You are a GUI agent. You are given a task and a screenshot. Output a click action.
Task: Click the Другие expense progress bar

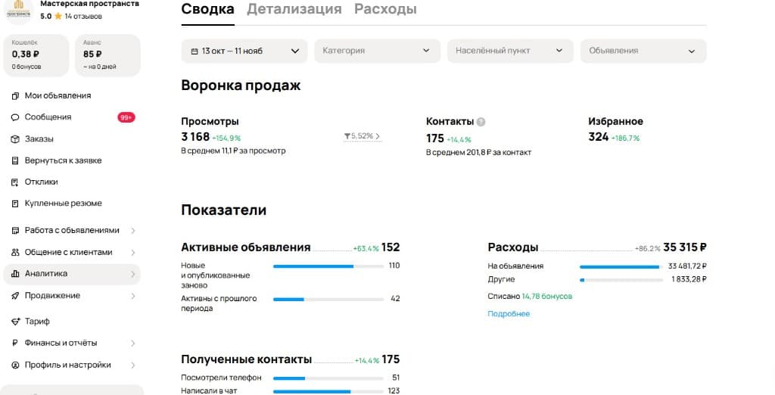point(621,280)
